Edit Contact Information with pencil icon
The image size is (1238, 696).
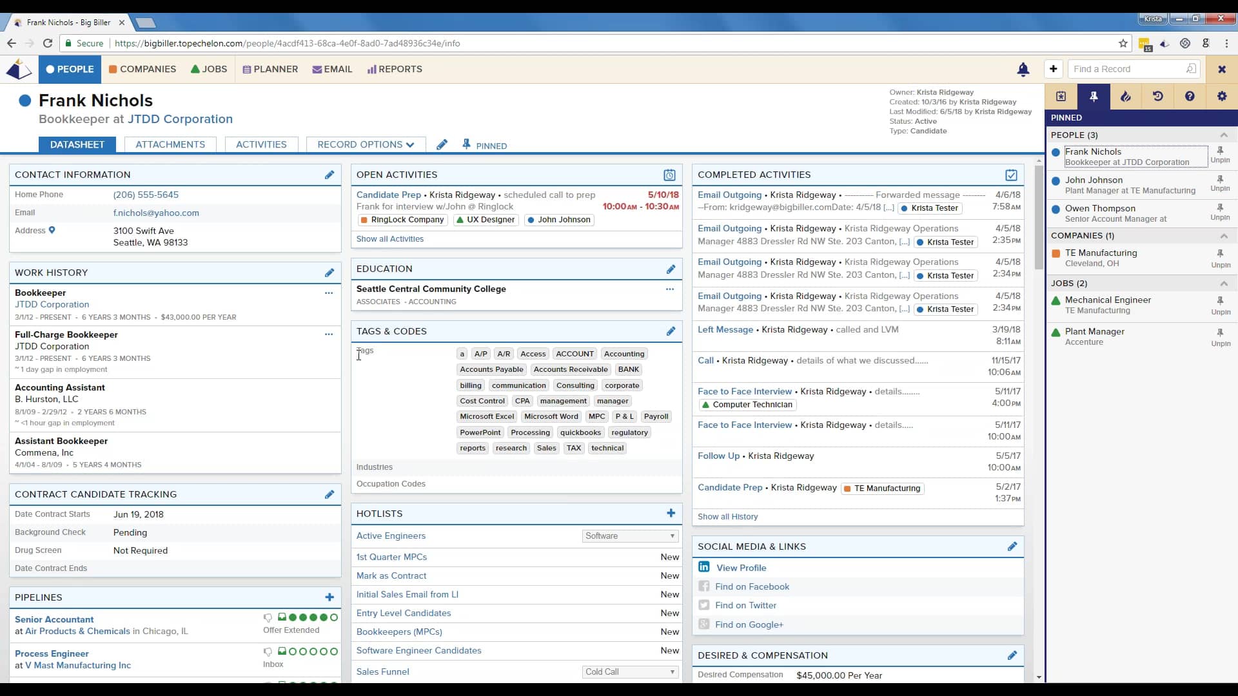pos(329,175)
